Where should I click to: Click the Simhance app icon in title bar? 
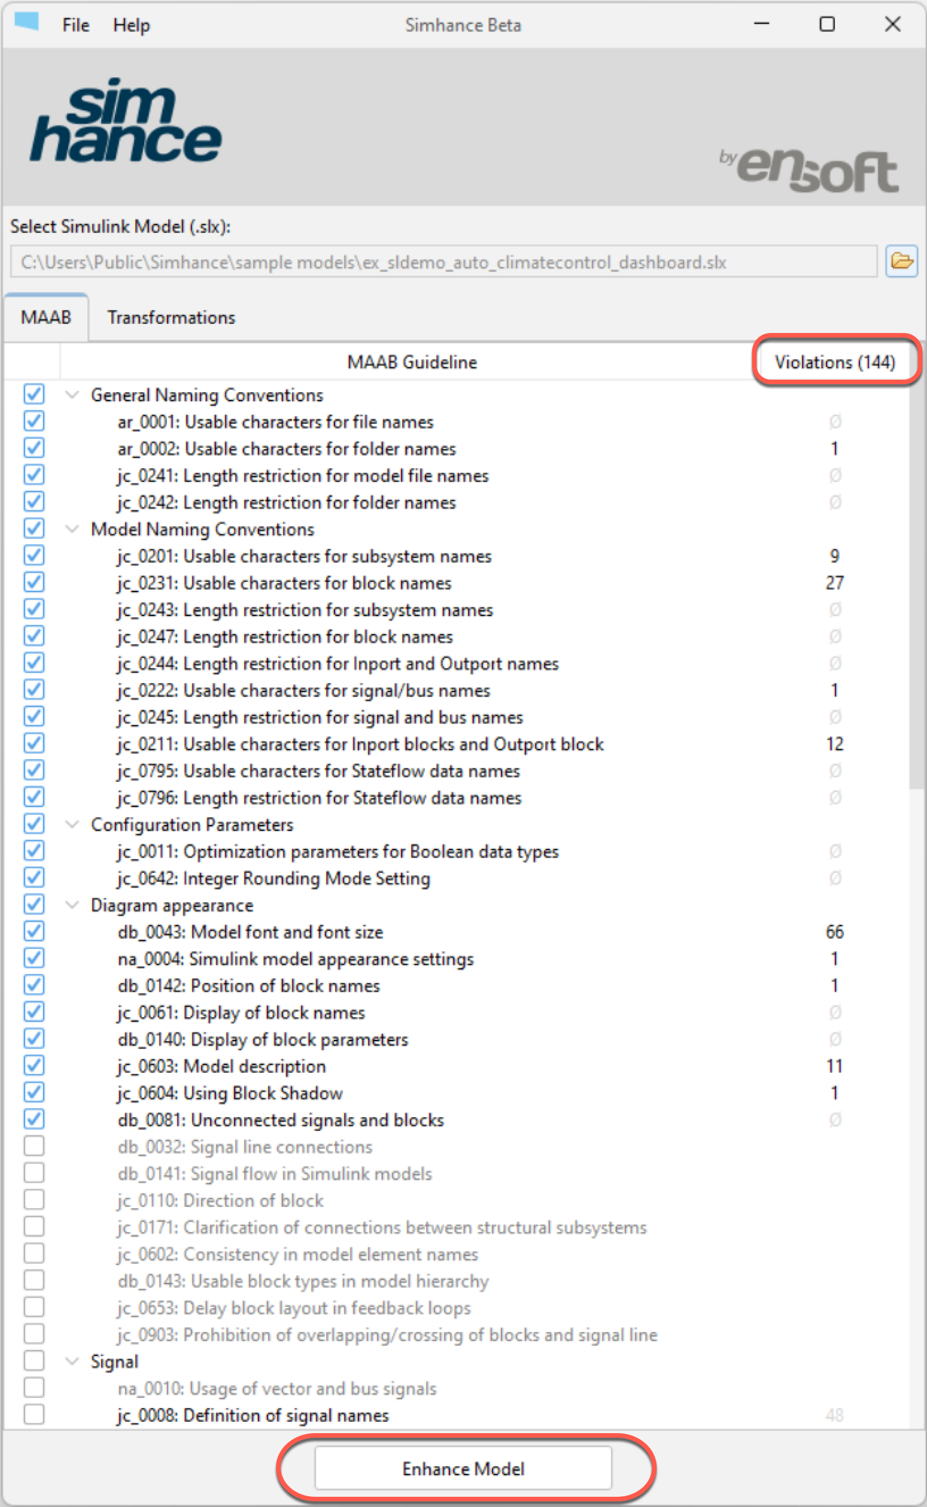26,23
